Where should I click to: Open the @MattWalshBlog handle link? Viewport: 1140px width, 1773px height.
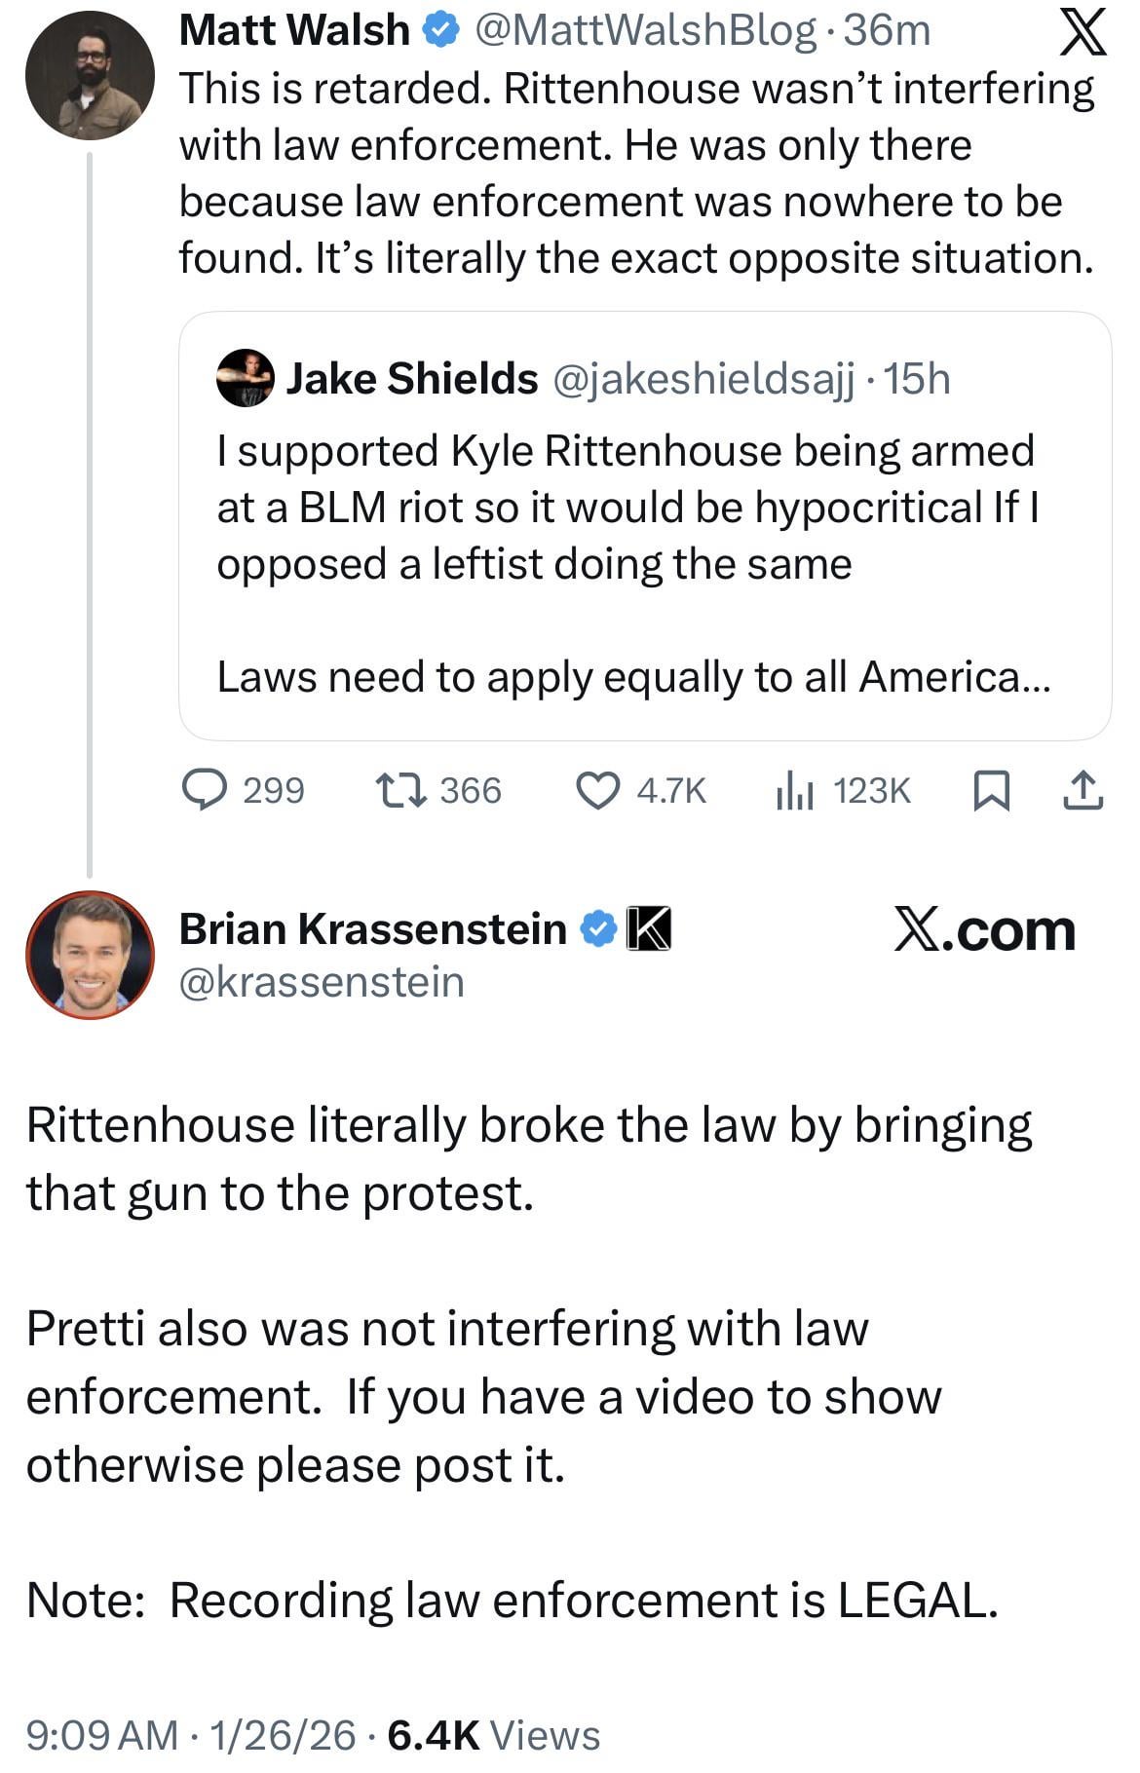645,31
